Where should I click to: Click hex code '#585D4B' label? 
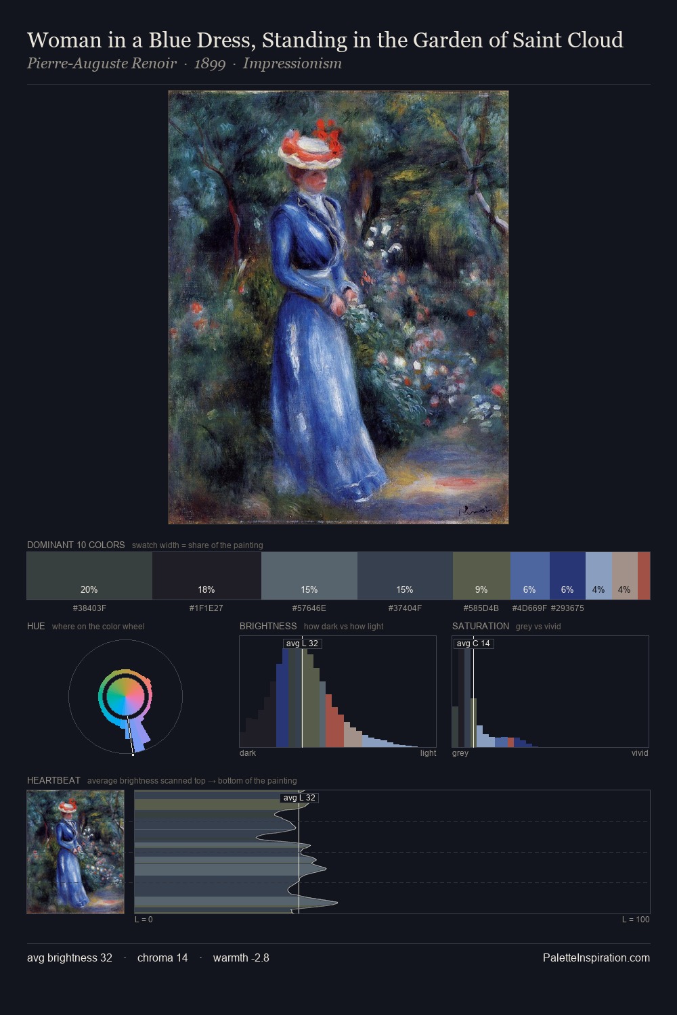click(x=481, y=608)
